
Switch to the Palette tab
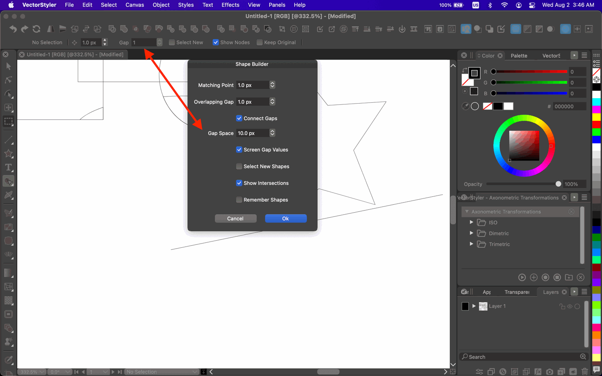519,56
